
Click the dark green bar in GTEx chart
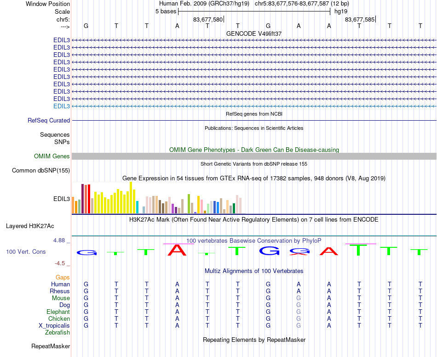point(234,208)
